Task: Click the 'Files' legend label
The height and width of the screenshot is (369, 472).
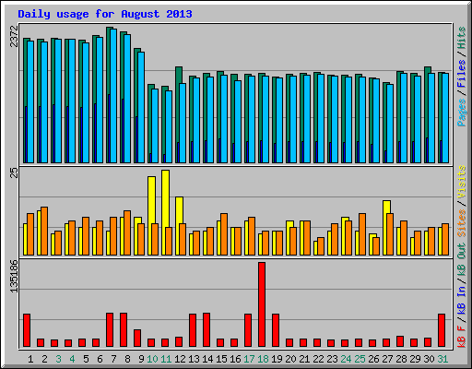Action: click(x=461, y=74)
